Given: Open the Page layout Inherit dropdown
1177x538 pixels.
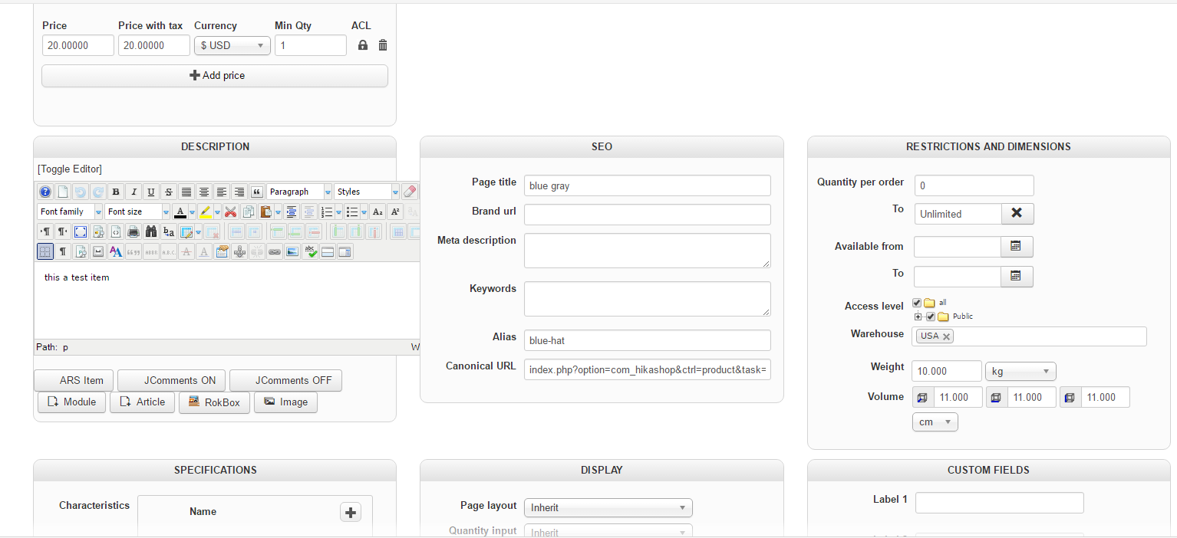Looking at the screenshot, I should point(608,507).
